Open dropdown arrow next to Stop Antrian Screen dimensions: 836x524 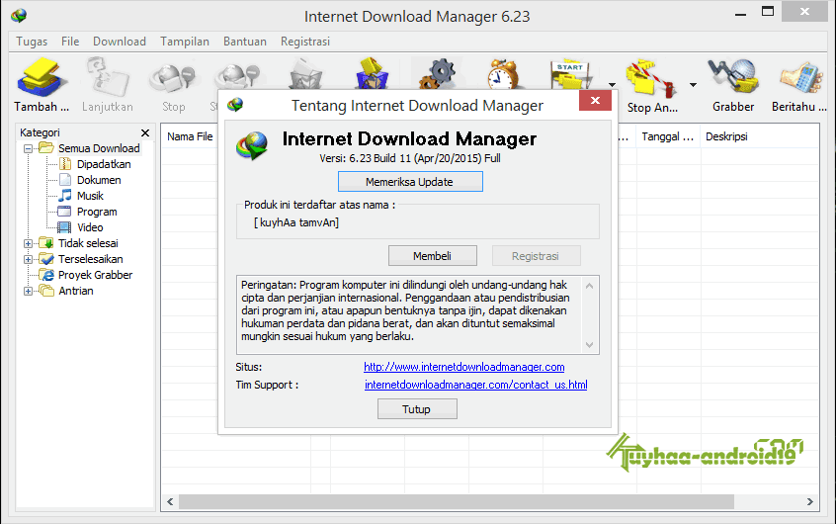tap(693, 84)
